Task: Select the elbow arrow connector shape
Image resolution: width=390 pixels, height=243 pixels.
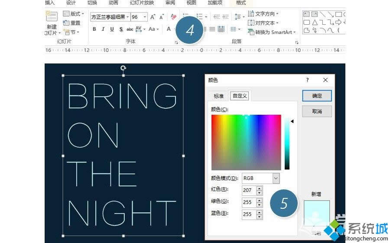Action: [x=331, y=23]
